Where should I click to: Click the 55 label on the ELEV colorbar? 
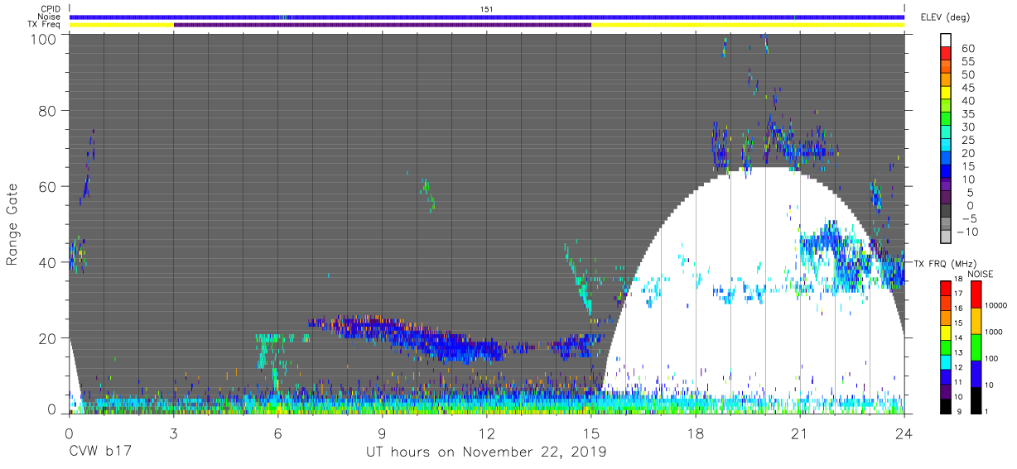click(966, 61)
